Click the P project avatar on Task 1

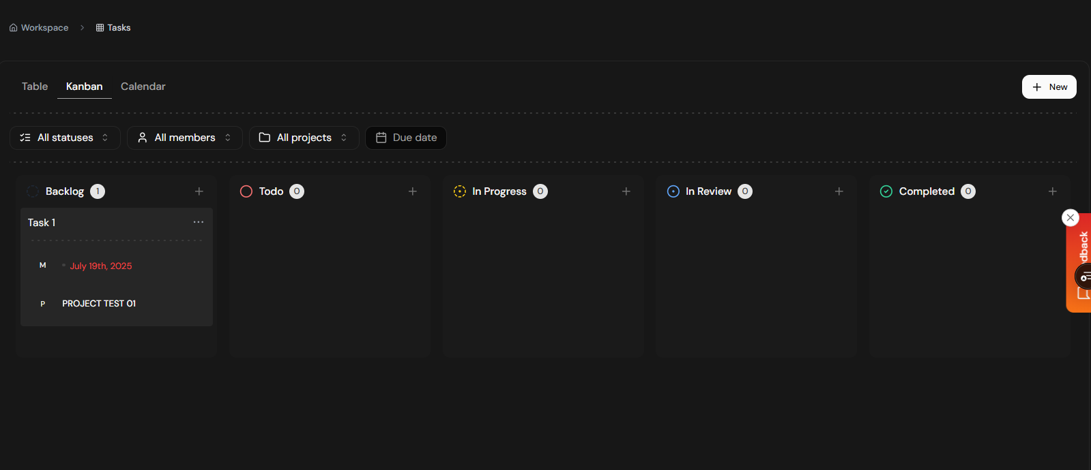pyautogui.click(x=43, y=304)
